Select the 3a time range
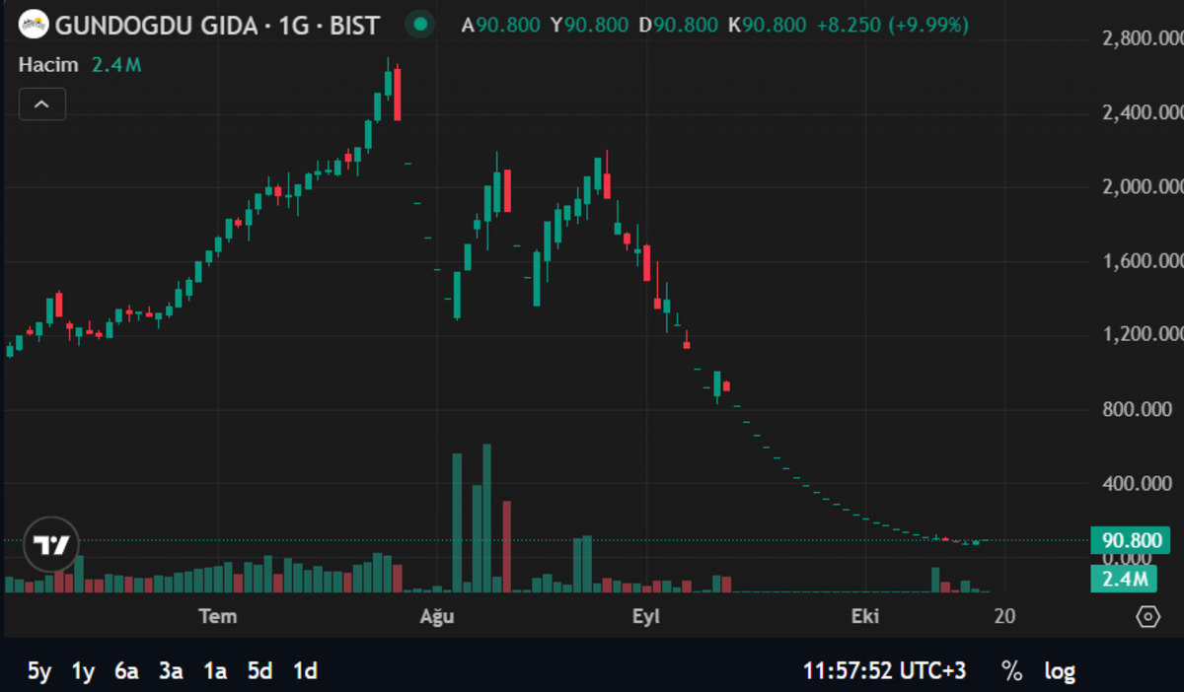Screen dimensions: 1184x692 click(x=171, y=671)
